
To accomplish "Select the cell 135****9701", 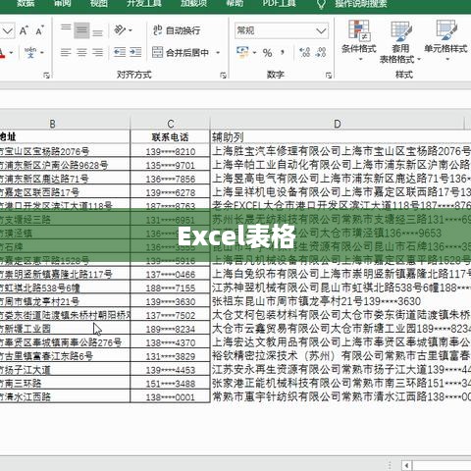I will coord(170,165).
